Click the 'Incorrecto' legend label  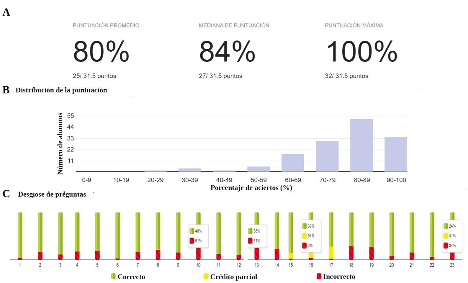click(339, 277)
